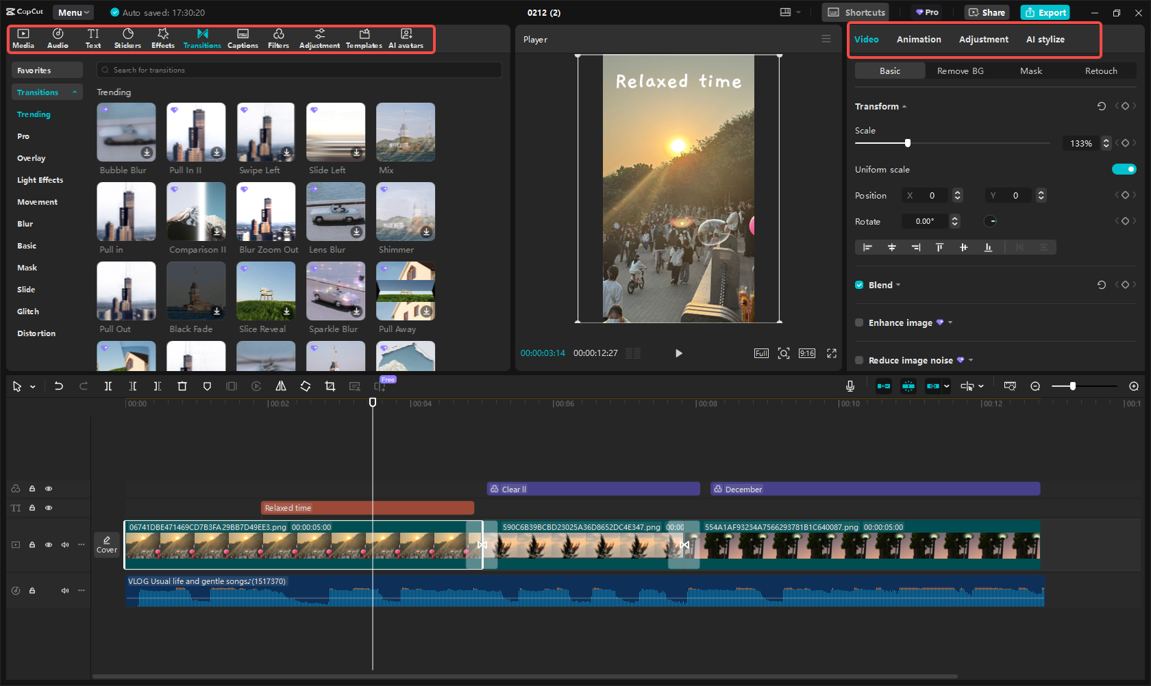The width and height of the screenshot is (1151, 686).
Task: Switch to the Animation tab
Action: 918,39
